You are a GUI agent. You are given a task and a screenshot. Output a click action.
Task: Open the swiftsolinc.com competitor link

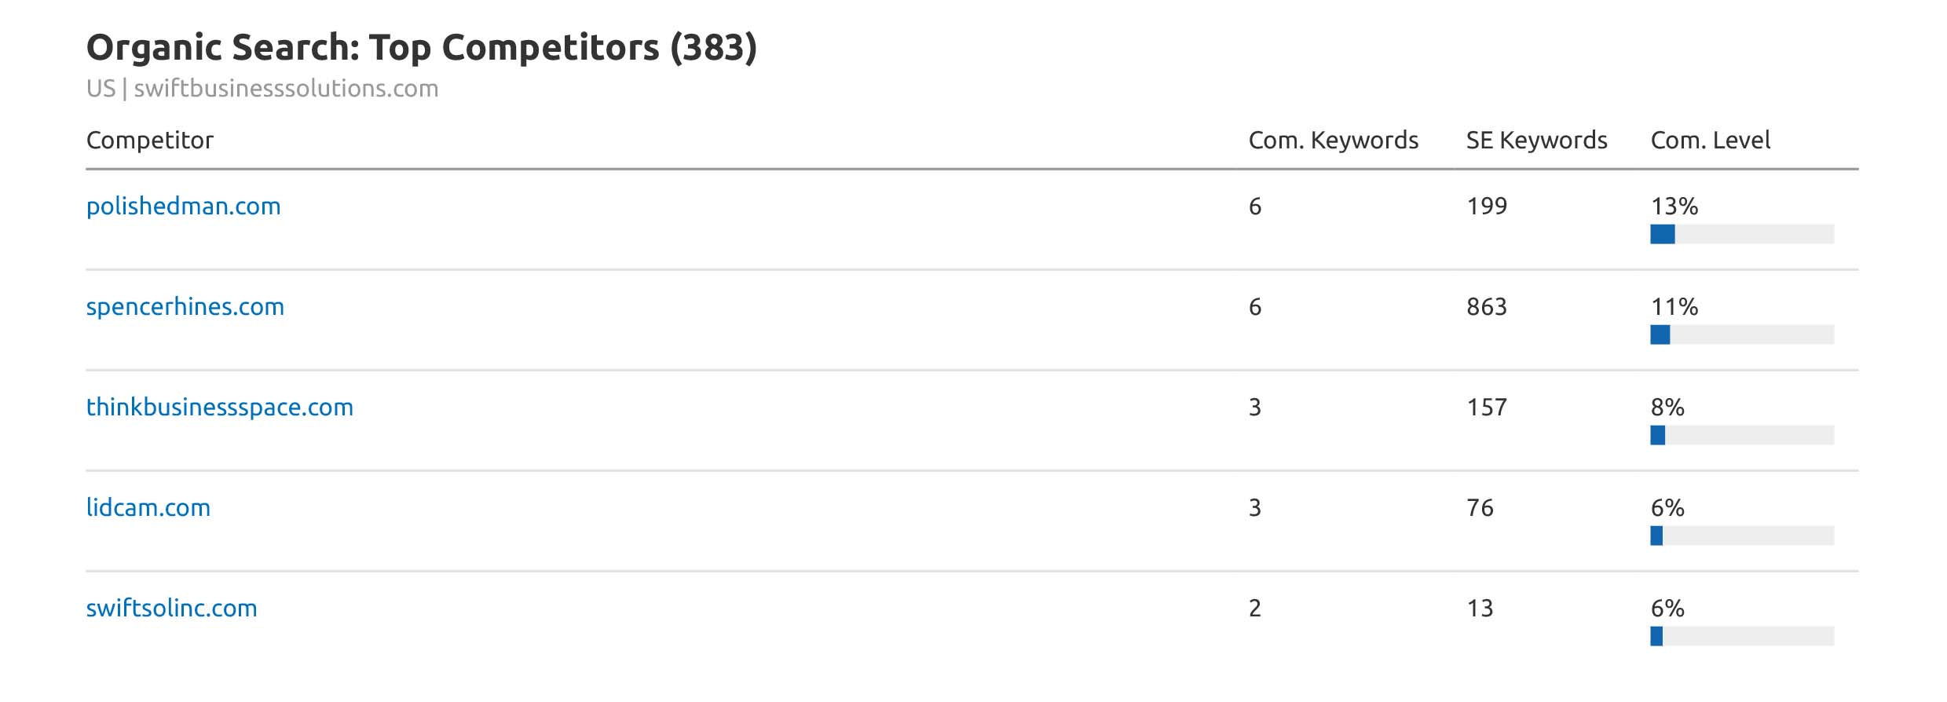coord(171,609)
